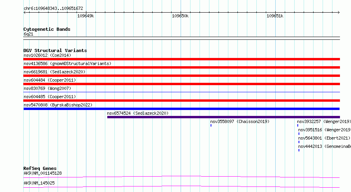This screenshot has width=351, height=192.
Task: Click the small blue marker under nsv5643801
Action: [299, 142]
